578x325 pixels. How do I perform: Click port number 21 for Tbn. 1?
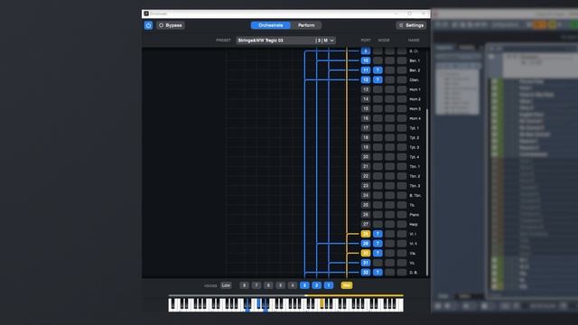365,166
